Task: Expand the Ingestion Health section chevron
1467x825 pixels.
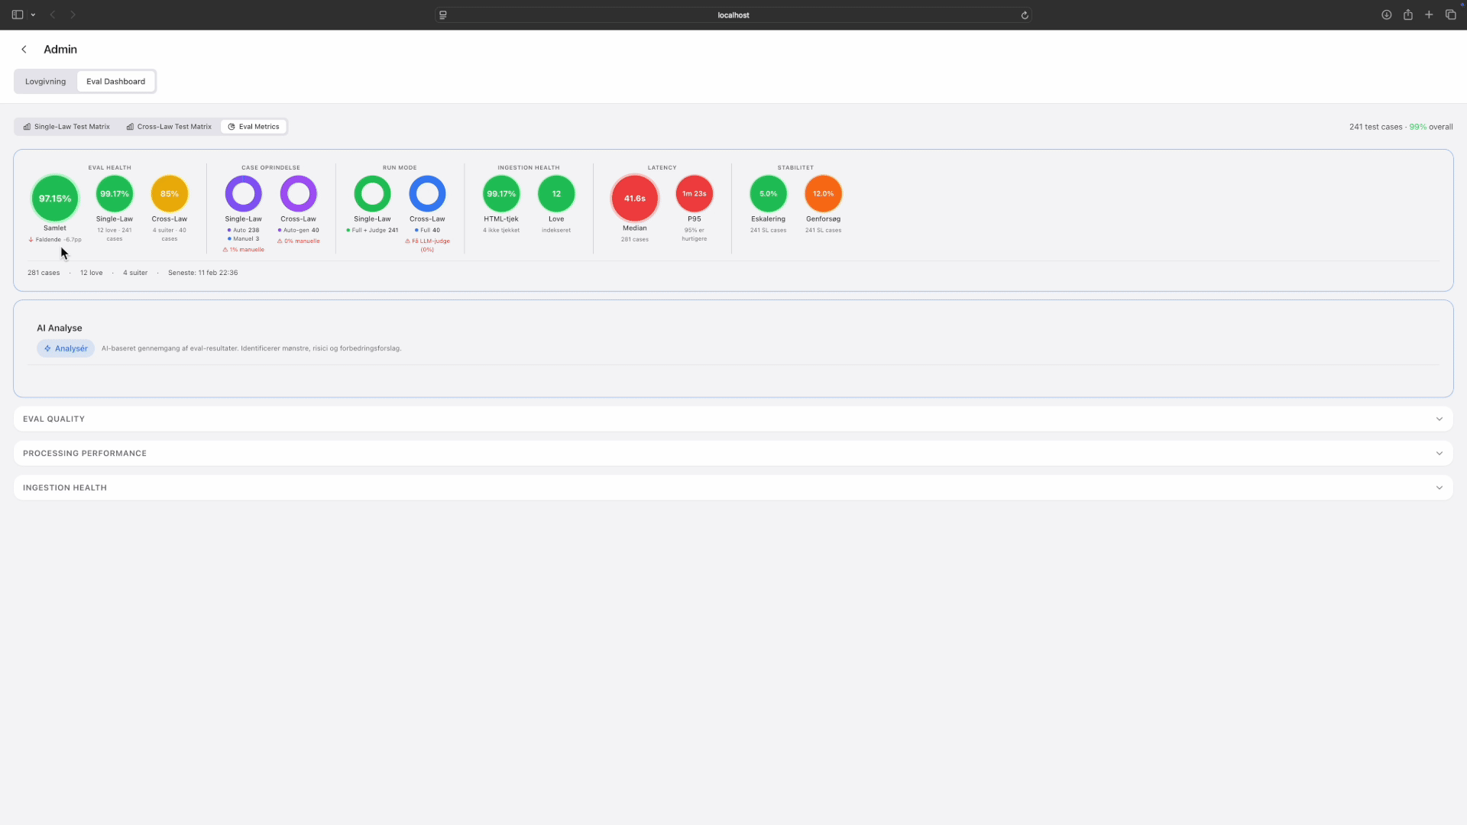Action: [1439, 487]
